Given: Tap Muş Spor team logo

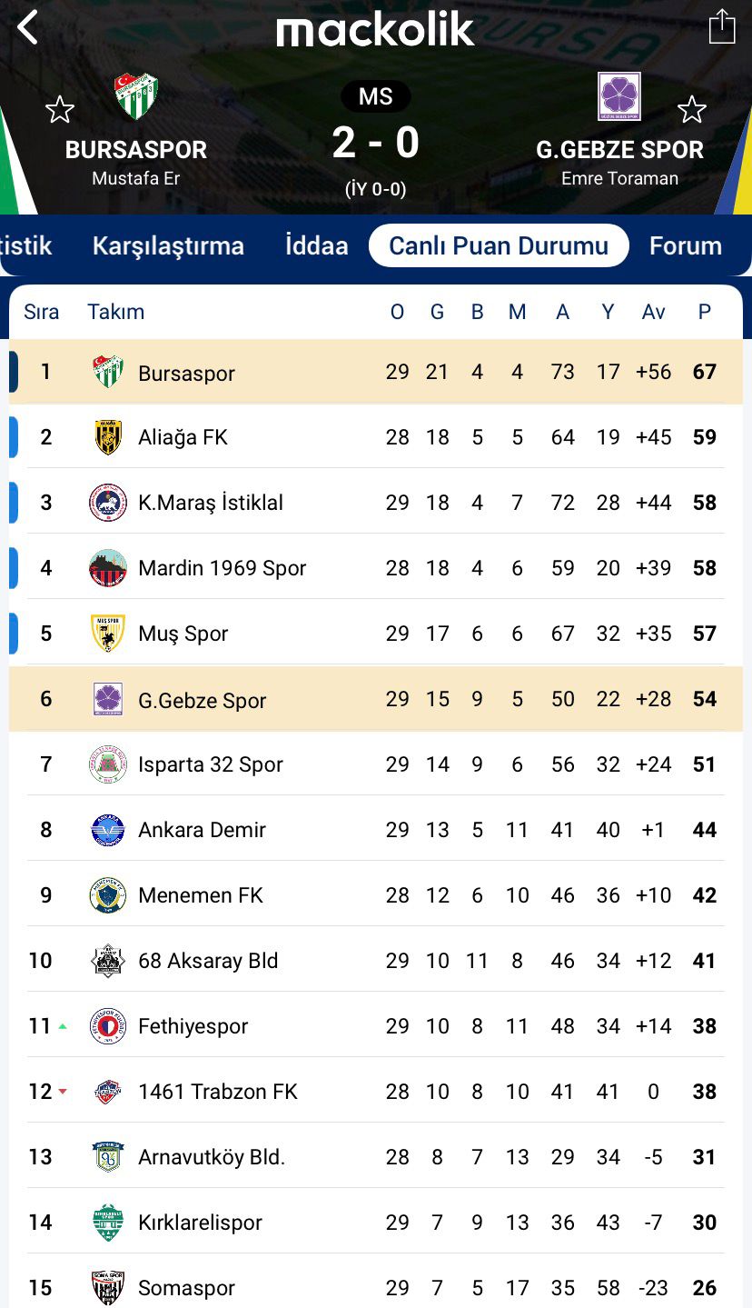Looking at the screenshot, I should [108, 634].
